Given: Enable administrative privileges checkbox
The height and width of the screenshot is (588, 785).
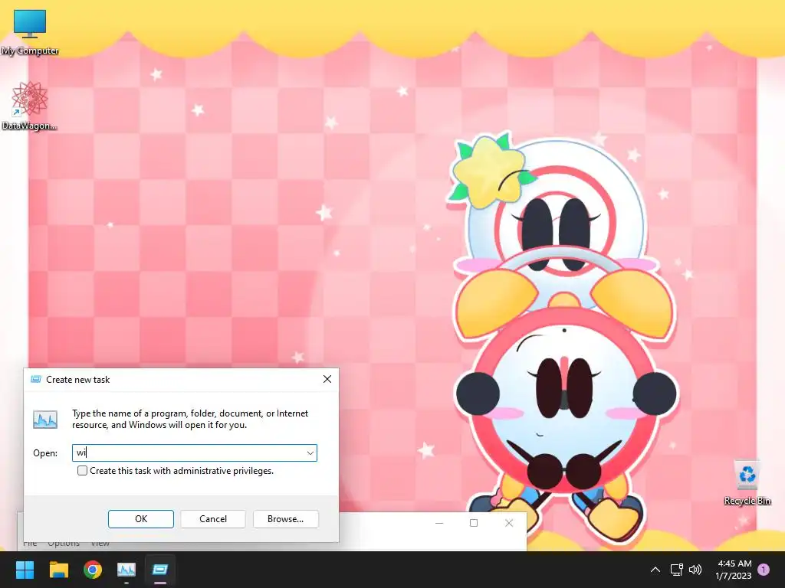Looking at the screenshot, I should (x=82, y=471).
